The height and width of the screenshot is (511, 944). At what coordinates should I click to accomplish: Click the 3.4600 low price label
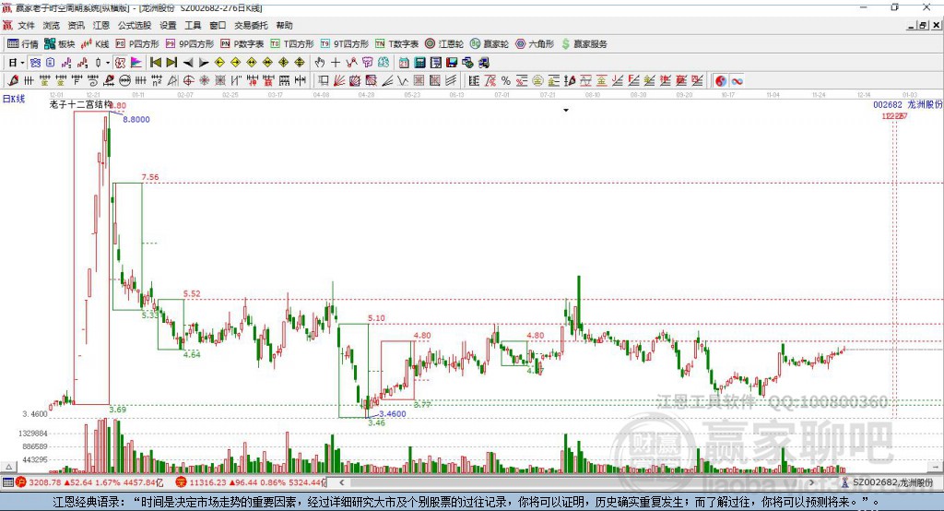click(393, 414)
